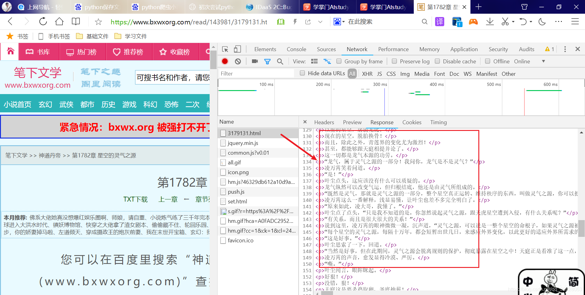Open the game controller icon

pyautogui.click(x=473, y=22)
